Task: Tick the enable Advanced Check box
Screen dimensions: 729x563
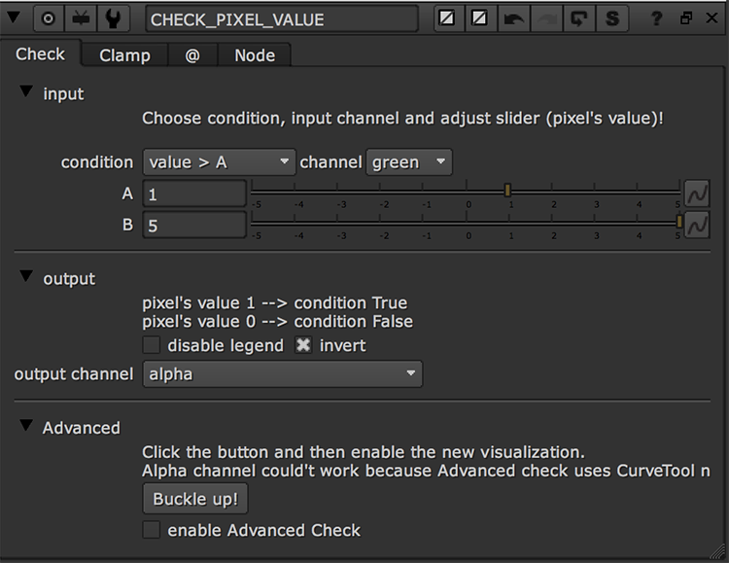Action: click(151, 530)
